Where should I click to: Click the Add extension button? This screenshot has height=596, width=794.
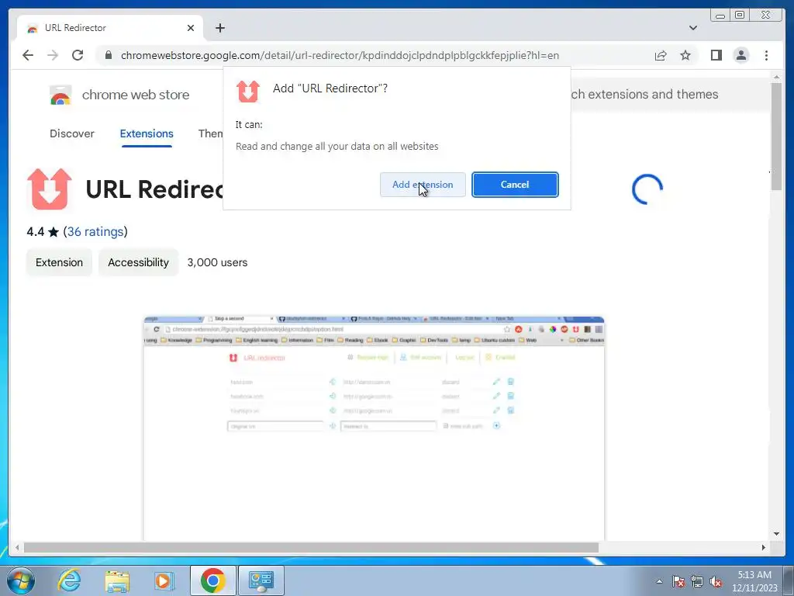(x=423, y=185)
